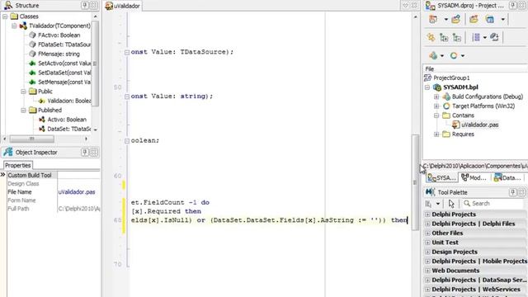Screen dimensions: 528x297
Task: Expand Delphi Projects category in Tool Palette
Action: [x=427, y=214]
